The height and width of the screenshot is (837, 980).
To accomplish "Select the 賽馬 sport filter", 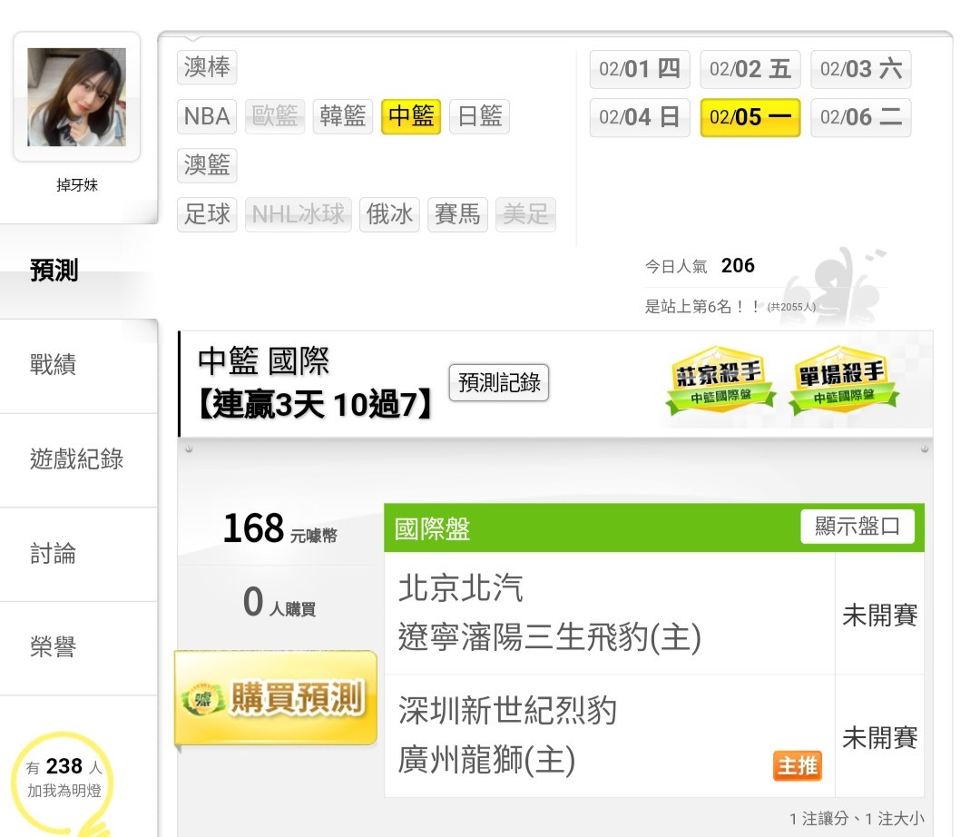I will 457,214.
